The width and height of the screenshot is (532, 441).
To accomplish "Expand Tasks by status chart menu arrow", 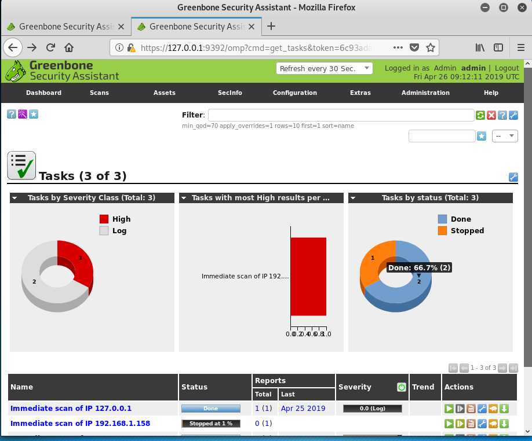I will pos(353,198).
